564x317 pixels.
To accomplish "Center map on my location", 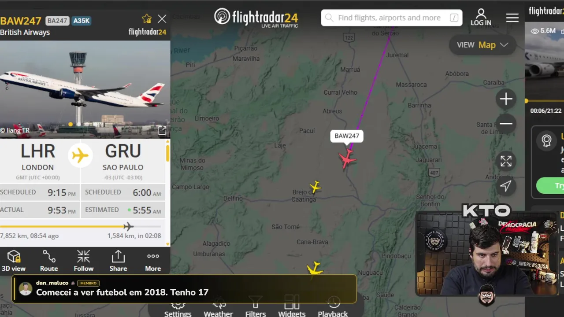I will point(506,186).
